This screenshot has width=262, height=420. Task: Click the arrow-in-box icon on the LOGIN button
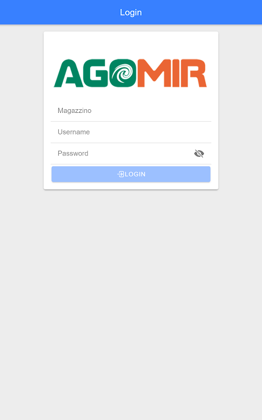(x=121, y=174)
